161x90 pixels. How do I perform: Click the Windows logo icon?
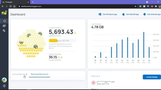100,14
